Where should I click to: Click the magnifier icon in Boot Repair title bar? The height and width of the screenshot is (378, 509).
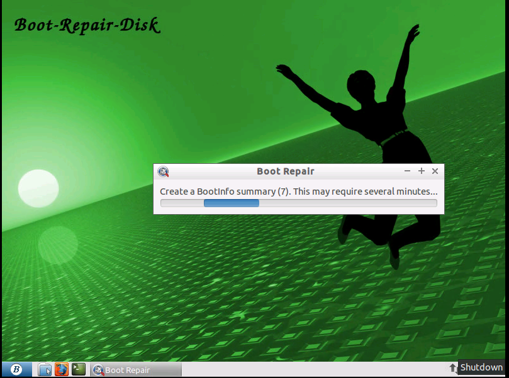click(x=164, y=171)
